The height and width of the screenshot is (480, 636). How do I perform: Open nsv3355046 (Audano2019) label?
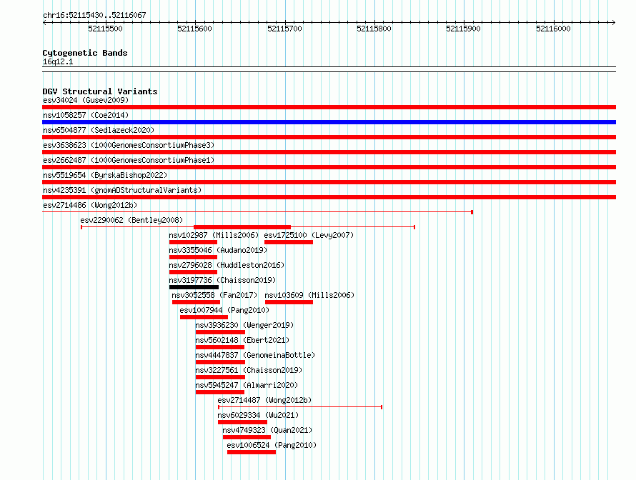(218, 250)
